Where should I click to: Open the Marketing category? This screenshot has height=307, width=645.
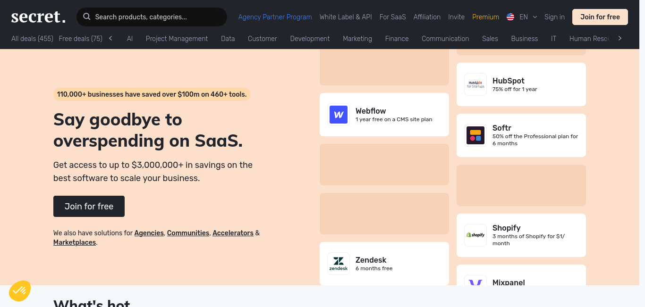[x=357, y=39]
